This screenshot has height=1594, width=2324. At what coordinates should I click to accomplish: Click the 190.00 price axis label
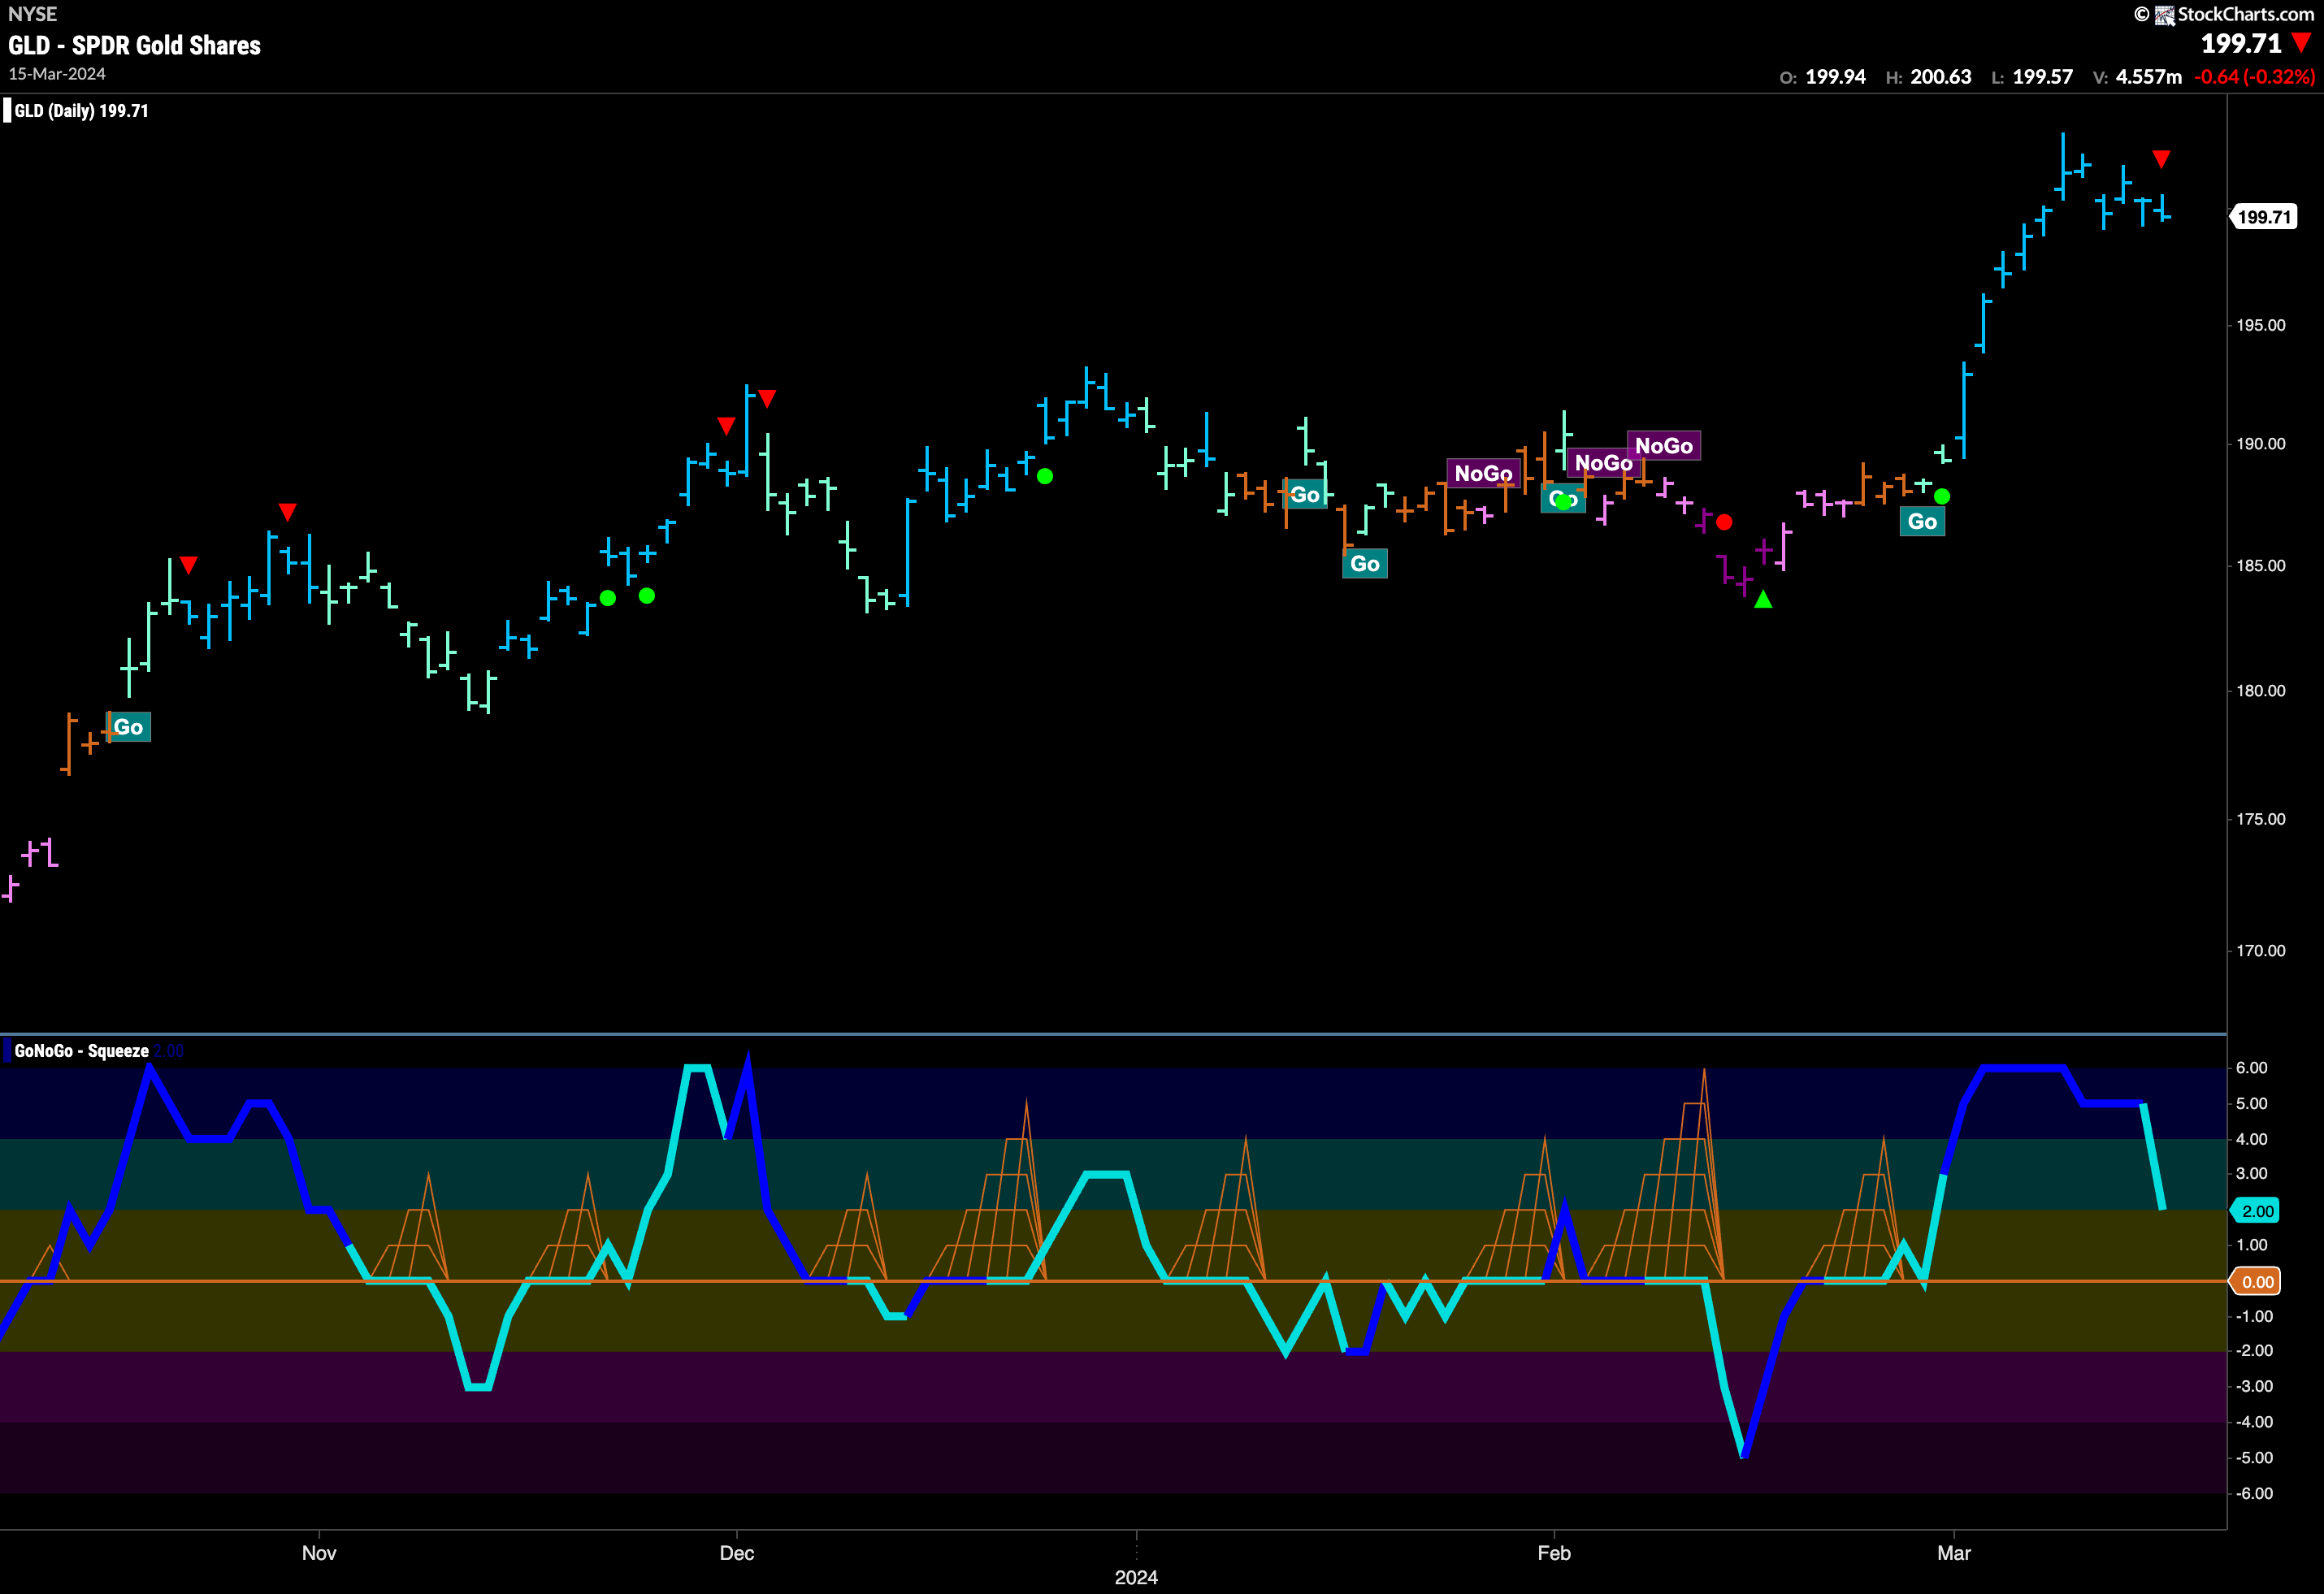2261,444
